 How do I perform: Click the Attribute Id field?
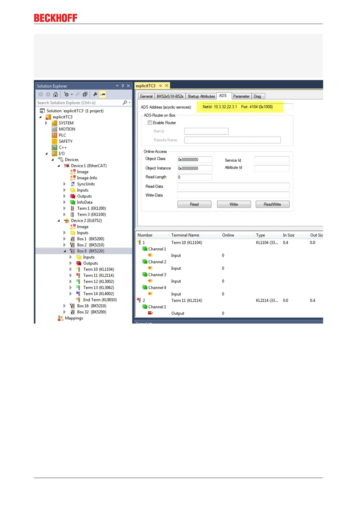pyautogui.click(x=272, y=169)
